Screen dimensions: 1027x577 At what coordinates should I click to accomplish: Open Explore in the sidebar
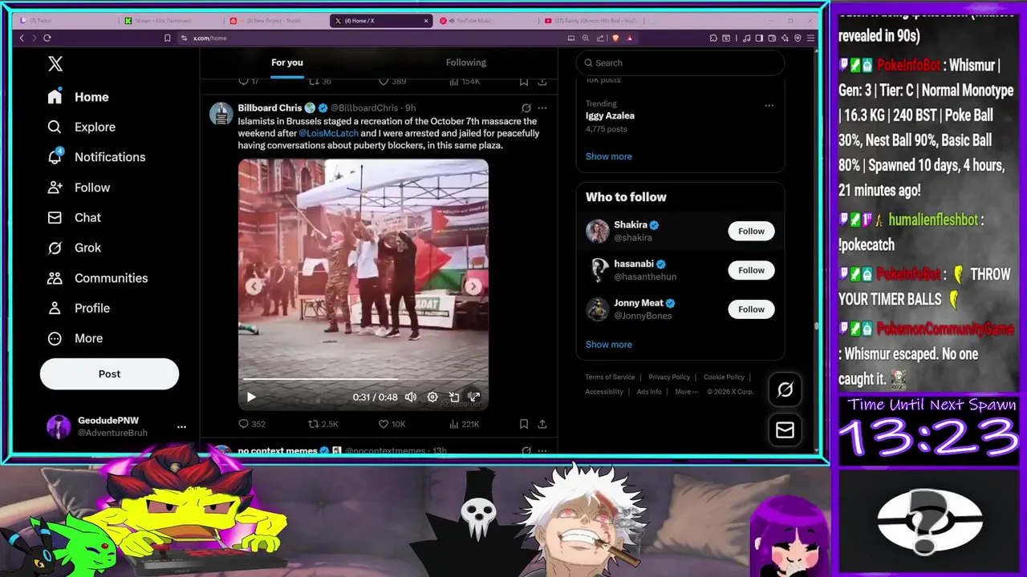(81, 127)
